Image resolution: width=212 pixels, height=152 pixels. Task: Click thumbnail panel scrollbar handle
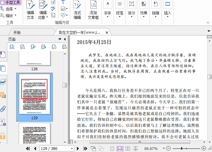65,85
